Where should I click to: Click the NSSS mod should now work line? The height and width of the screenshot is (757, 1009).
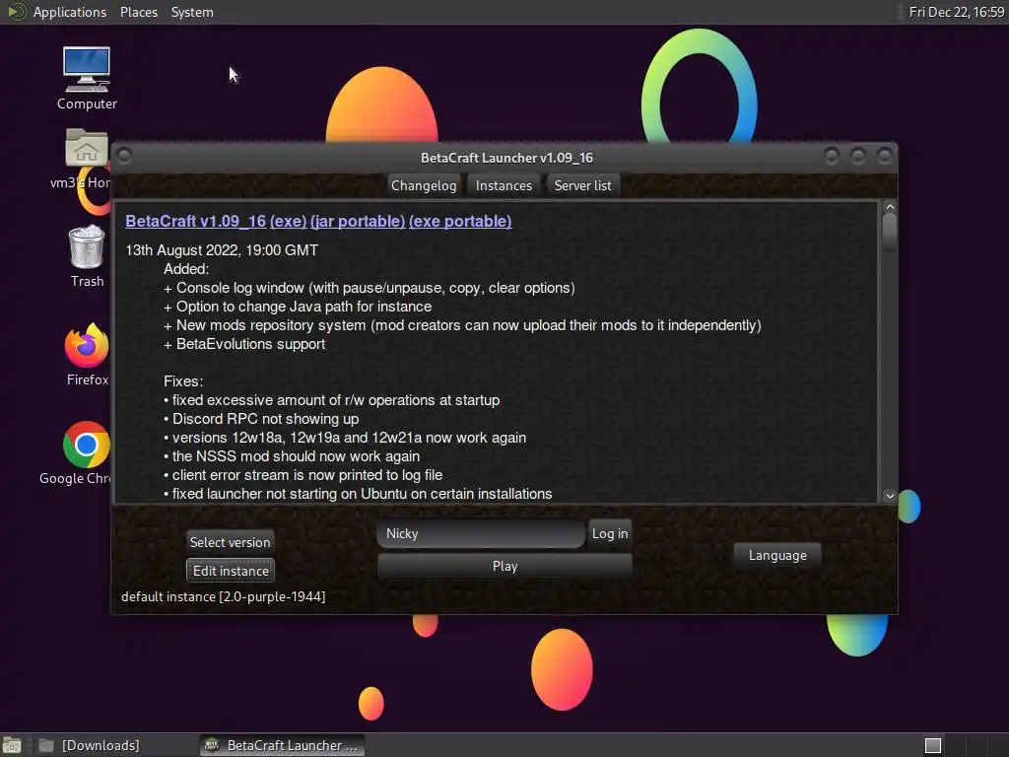292,456
